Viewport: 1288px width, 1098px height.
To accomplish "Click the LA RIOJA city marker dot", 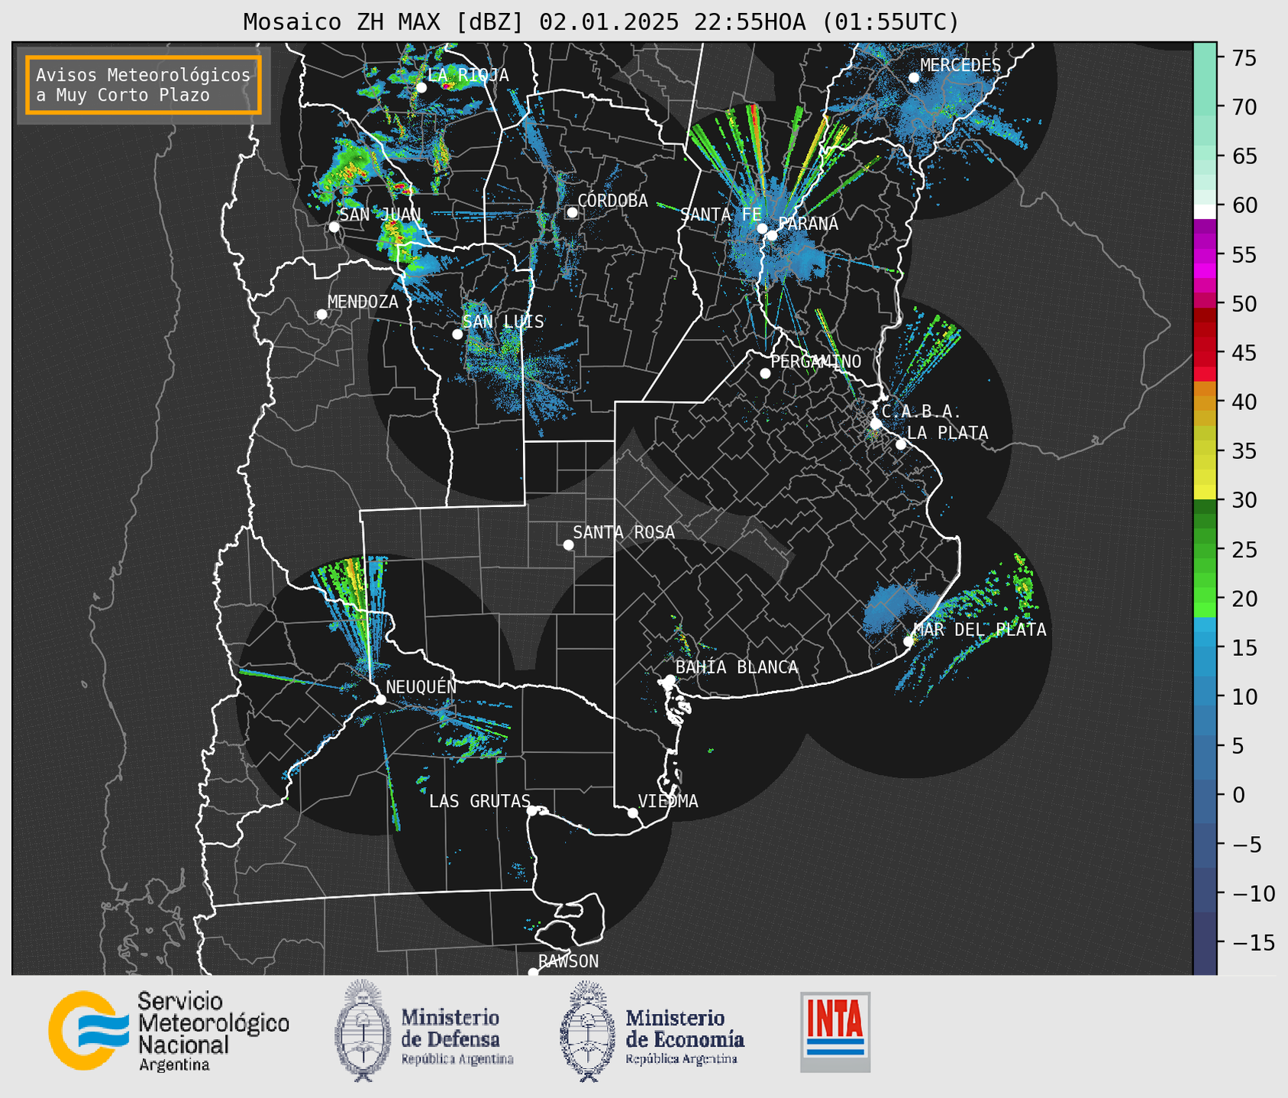I will pyautogui.click(x=421, y=87).
